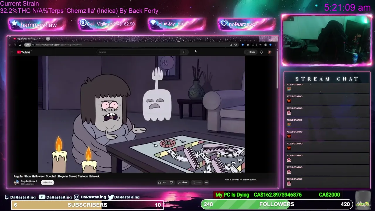Click the hammermaw star badge
Image resolution: width=375 pixels, height=211 pixels.
(37, 25)
